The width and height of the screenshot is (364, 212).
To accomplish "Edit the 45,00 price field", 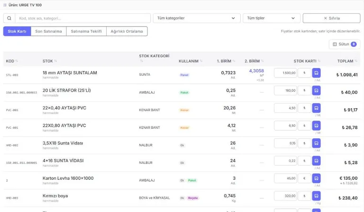I will click(x=285, y=178).
